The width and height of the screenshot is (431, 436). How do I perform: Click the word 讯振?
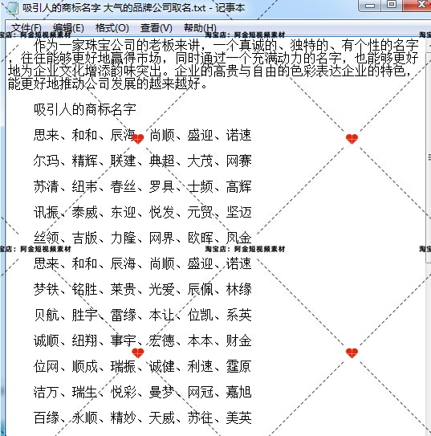coord(47,212)
